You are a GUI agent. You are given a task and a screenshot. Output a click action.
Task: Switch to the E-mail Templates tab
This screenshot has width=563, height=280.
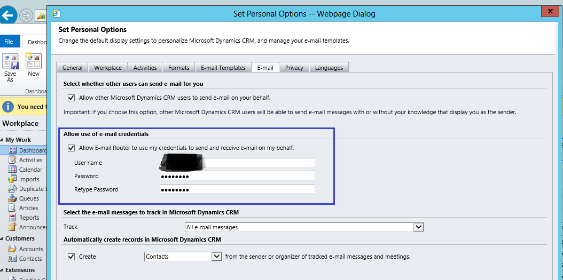pos(223,68)
